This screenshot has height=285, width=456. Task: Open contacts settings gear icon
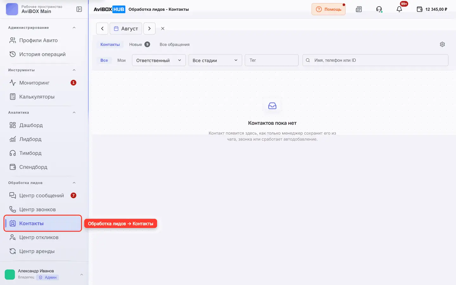(x=442, y=44)
